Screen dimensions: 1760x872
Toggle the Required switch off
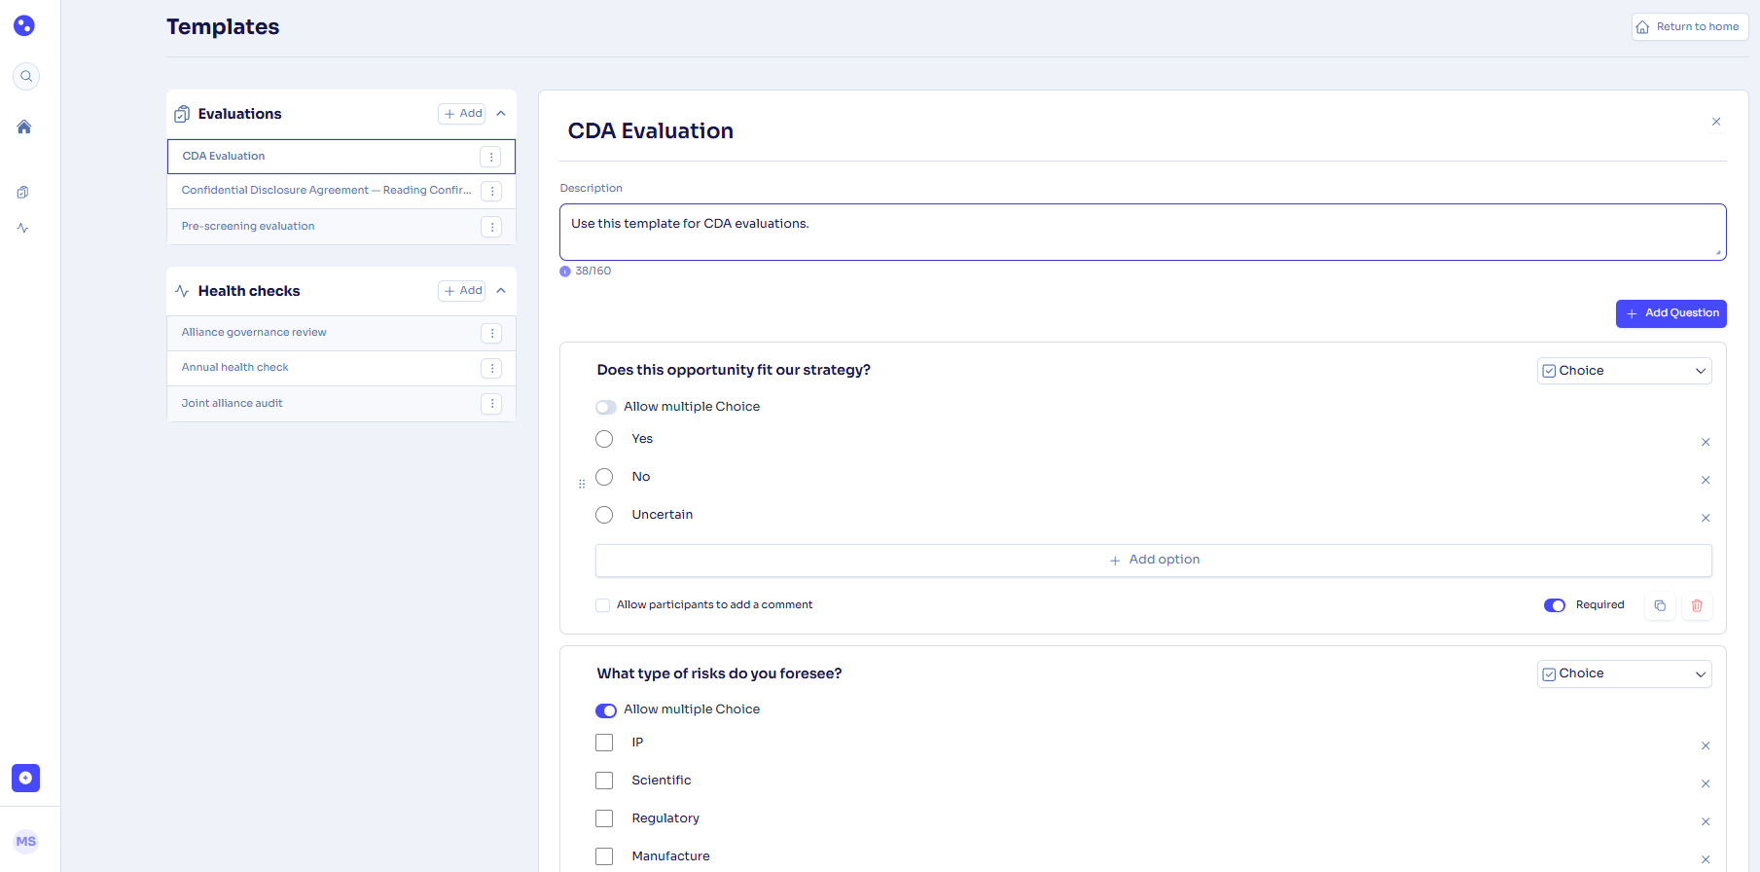(x=1555, y=605)
